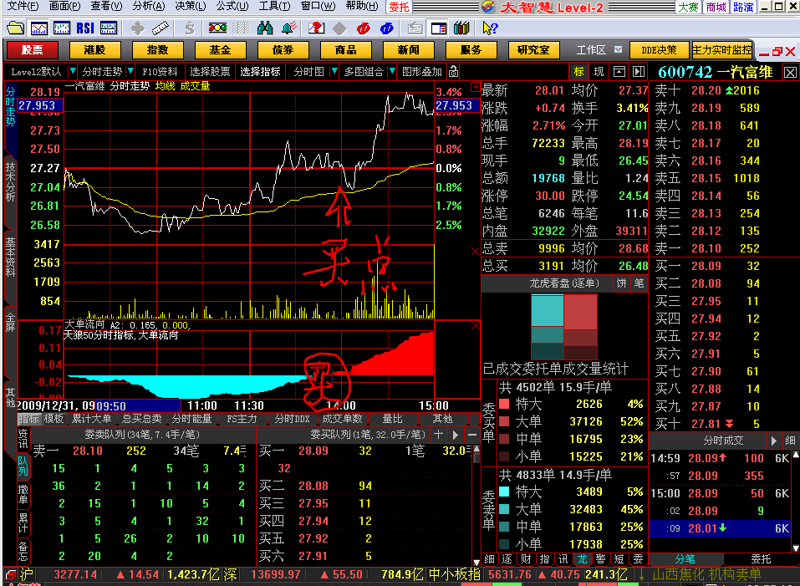The height and width of the screenshot is (586, 800).
Task: Click the red 特大 legend swatch under 委买单
Action: (504, 405)
